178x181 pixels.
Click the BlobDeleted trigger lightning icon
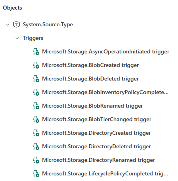point(36,79)
